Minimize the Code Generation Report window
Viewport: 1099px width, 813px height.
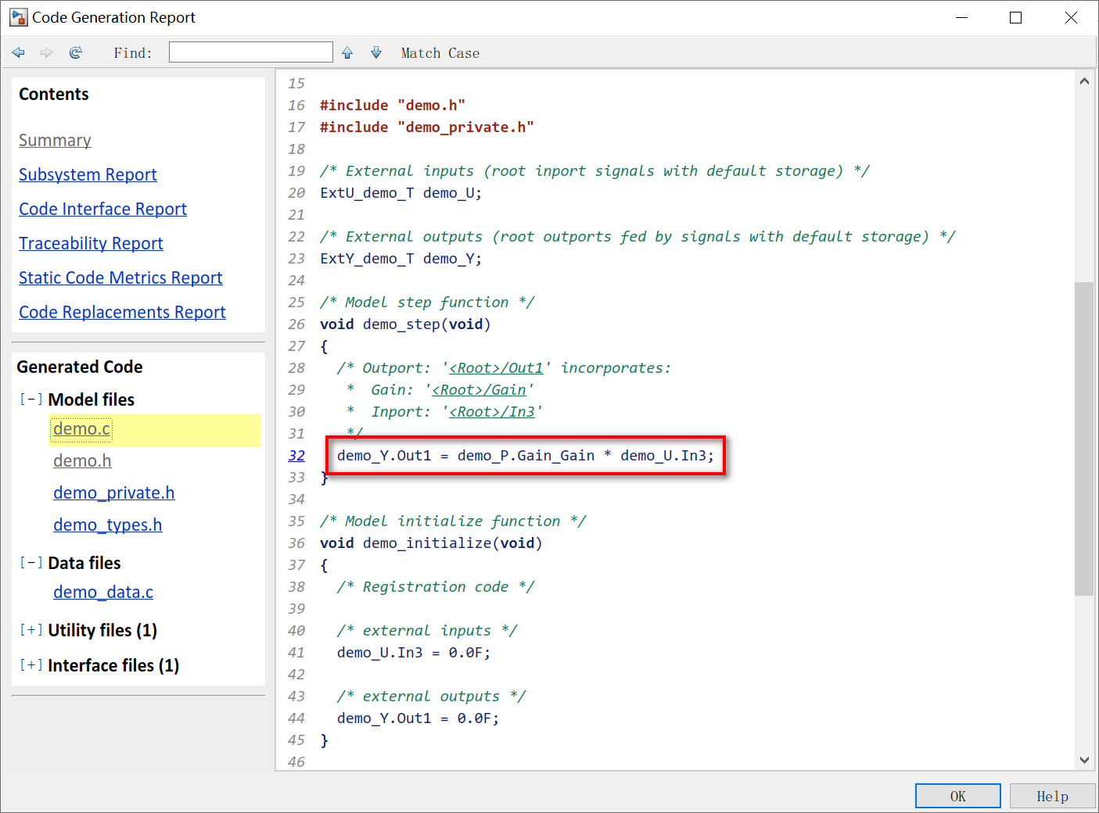[962, 17]
